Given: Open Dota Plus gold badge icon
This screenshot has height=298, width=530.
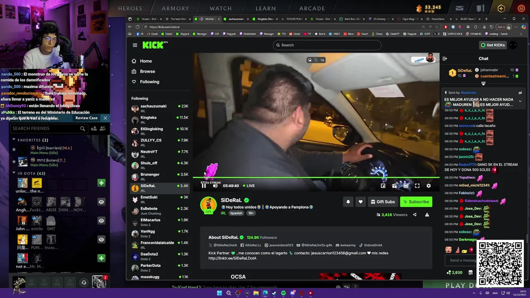Looking at the screenshot, I should (501, 8).
